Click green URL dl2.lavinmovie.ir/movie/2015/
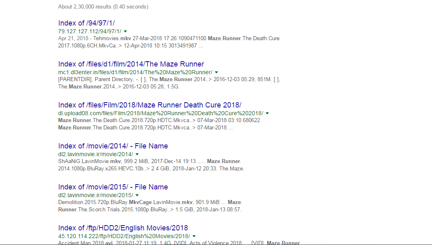This screenshot has width=432, height=245. point(96,195)
